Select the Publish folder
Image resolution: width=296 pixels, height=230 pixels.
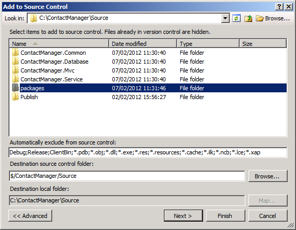point(29,97)
